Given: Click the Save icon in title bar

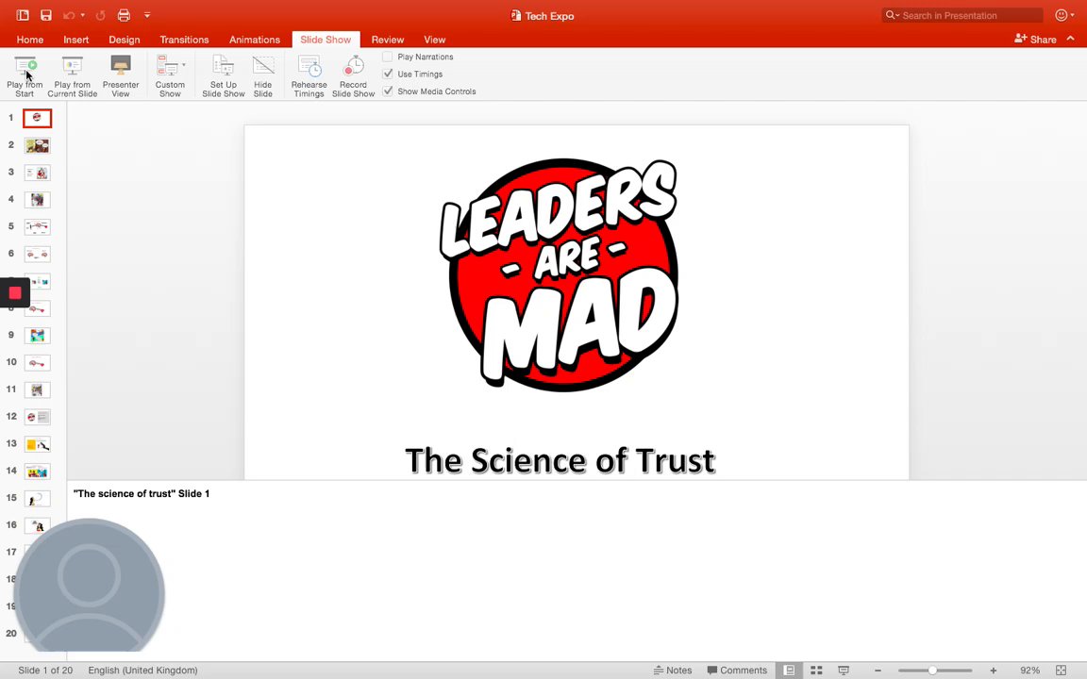Looking at the screenshot, I should pos(45,15).
